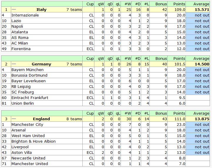Image resolution: width=212 pixels, height=168 pixels.
Task: Click the Cup column header in Italy table
Action: [90, 4]
